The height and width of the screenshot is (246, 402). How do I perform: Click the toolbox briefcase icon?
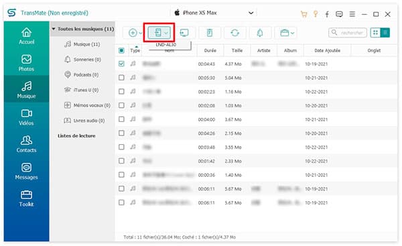(x=285, y=33)
